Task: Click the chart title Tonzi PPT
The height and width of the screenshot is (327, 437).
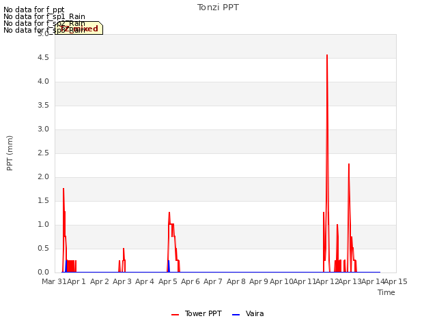Action: [x=218, y=7]
